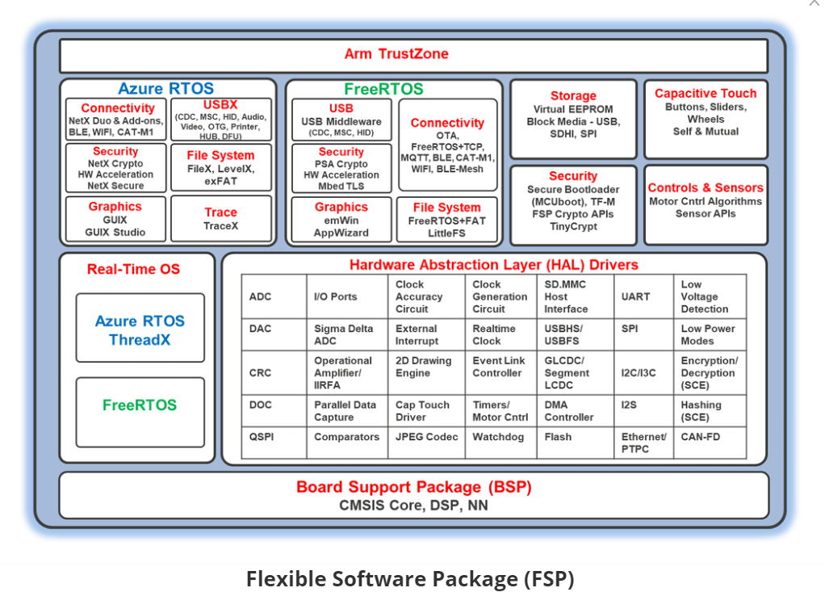The height and width of the screenshot is (592, 829).
Task: Click the FreeRTOS box under Real-Time OS
Action: pyautogui.click(x=140, y=412)
